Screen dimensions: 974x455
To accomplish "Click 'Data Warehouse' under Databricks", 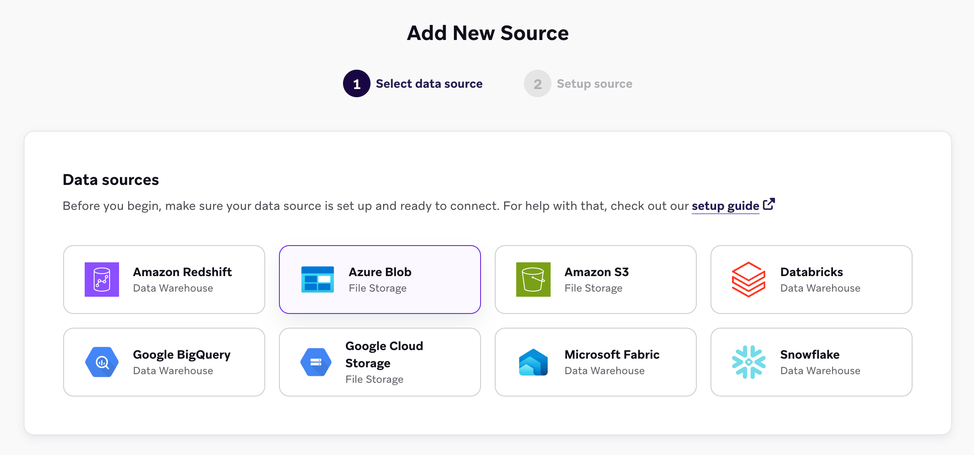I will [x=820, y=288].
